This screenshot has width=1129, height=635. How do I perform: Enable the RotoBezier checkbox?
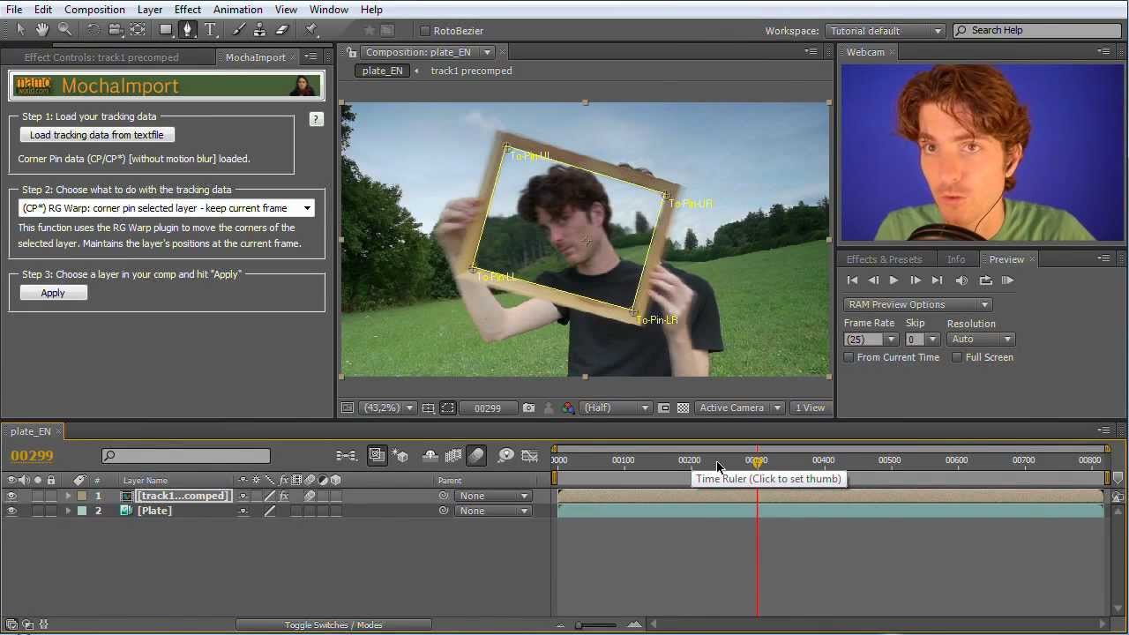425,31
